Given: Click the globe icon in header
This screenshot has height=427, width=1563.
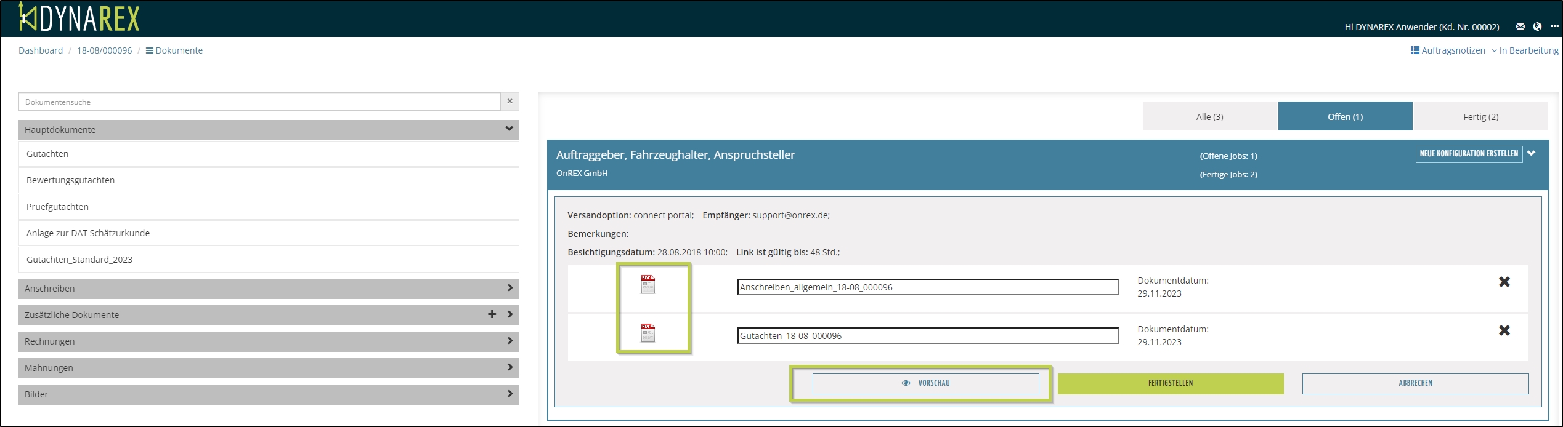Looking at the screenshot, I should [1537, 26].
